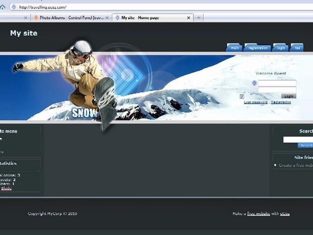Click the My site header title
Screen dimensions: 313x235
[24, 33]
